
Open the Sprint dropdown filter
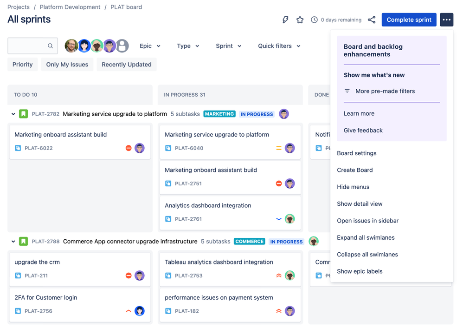tap(229, 46)
